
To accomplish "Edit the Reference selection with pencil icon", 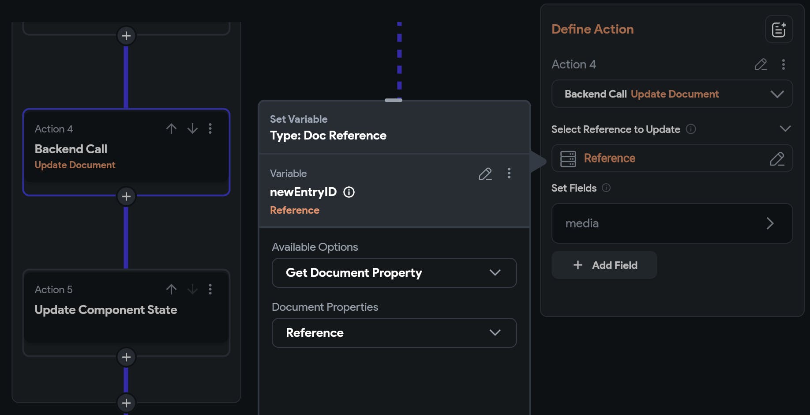I will (x=776, y=158).
